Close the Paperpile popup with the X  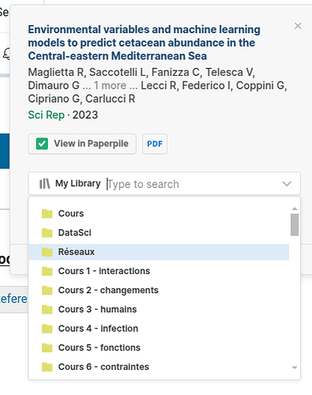pyautogui.click(x=298, y=26)
